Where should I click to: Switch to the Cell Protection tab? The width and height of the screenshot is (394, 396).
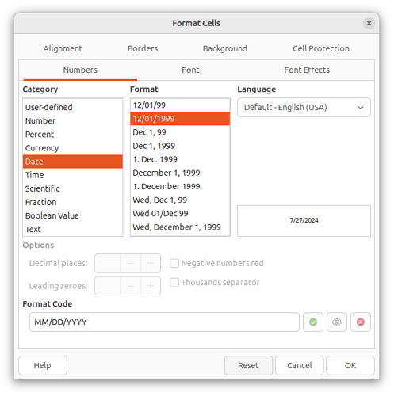pyautogui.click(x=321, y=48)
